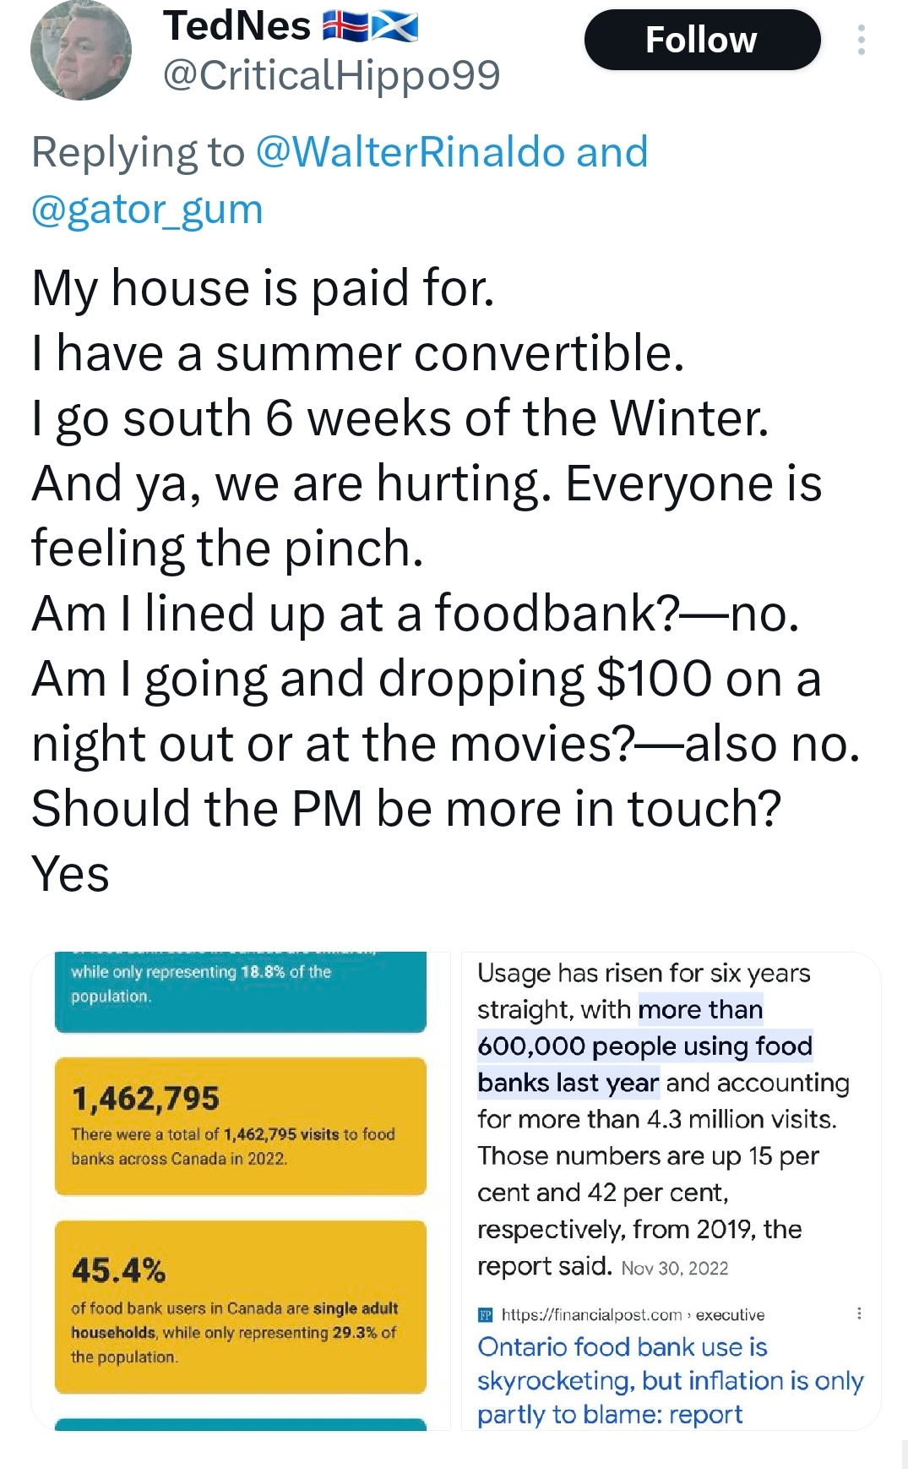Screen dimensions: 908x1469
Task: Click the 'Should the PM be more in touch?' line
Action: click(x=406, y=809)
